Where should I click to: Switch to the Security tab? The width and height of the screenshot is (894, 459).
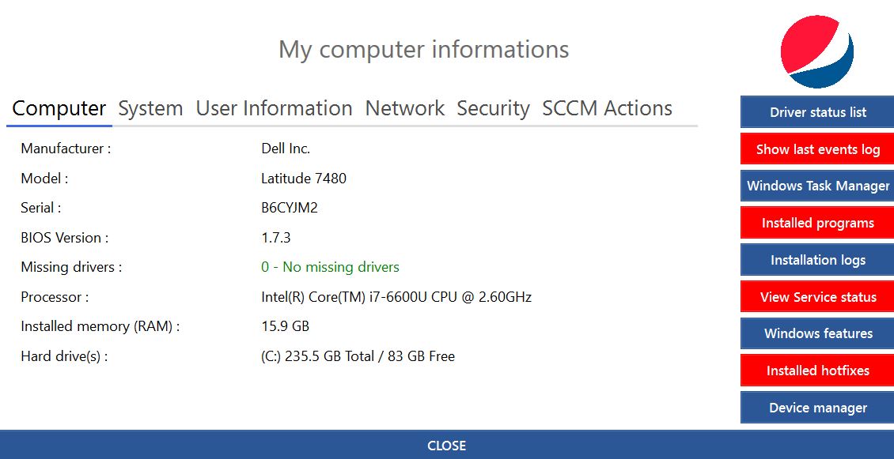pyautogui.click(x=493, y=108)
